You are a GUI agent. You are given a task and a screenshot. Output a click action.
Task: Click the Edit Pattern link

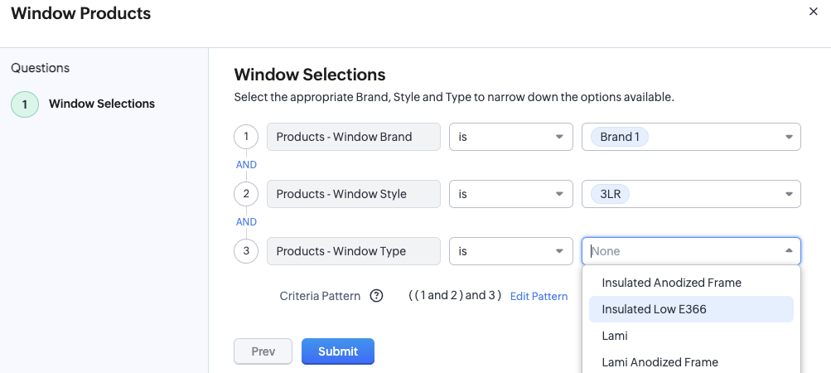pyautogui.click(x=539, y=296)
